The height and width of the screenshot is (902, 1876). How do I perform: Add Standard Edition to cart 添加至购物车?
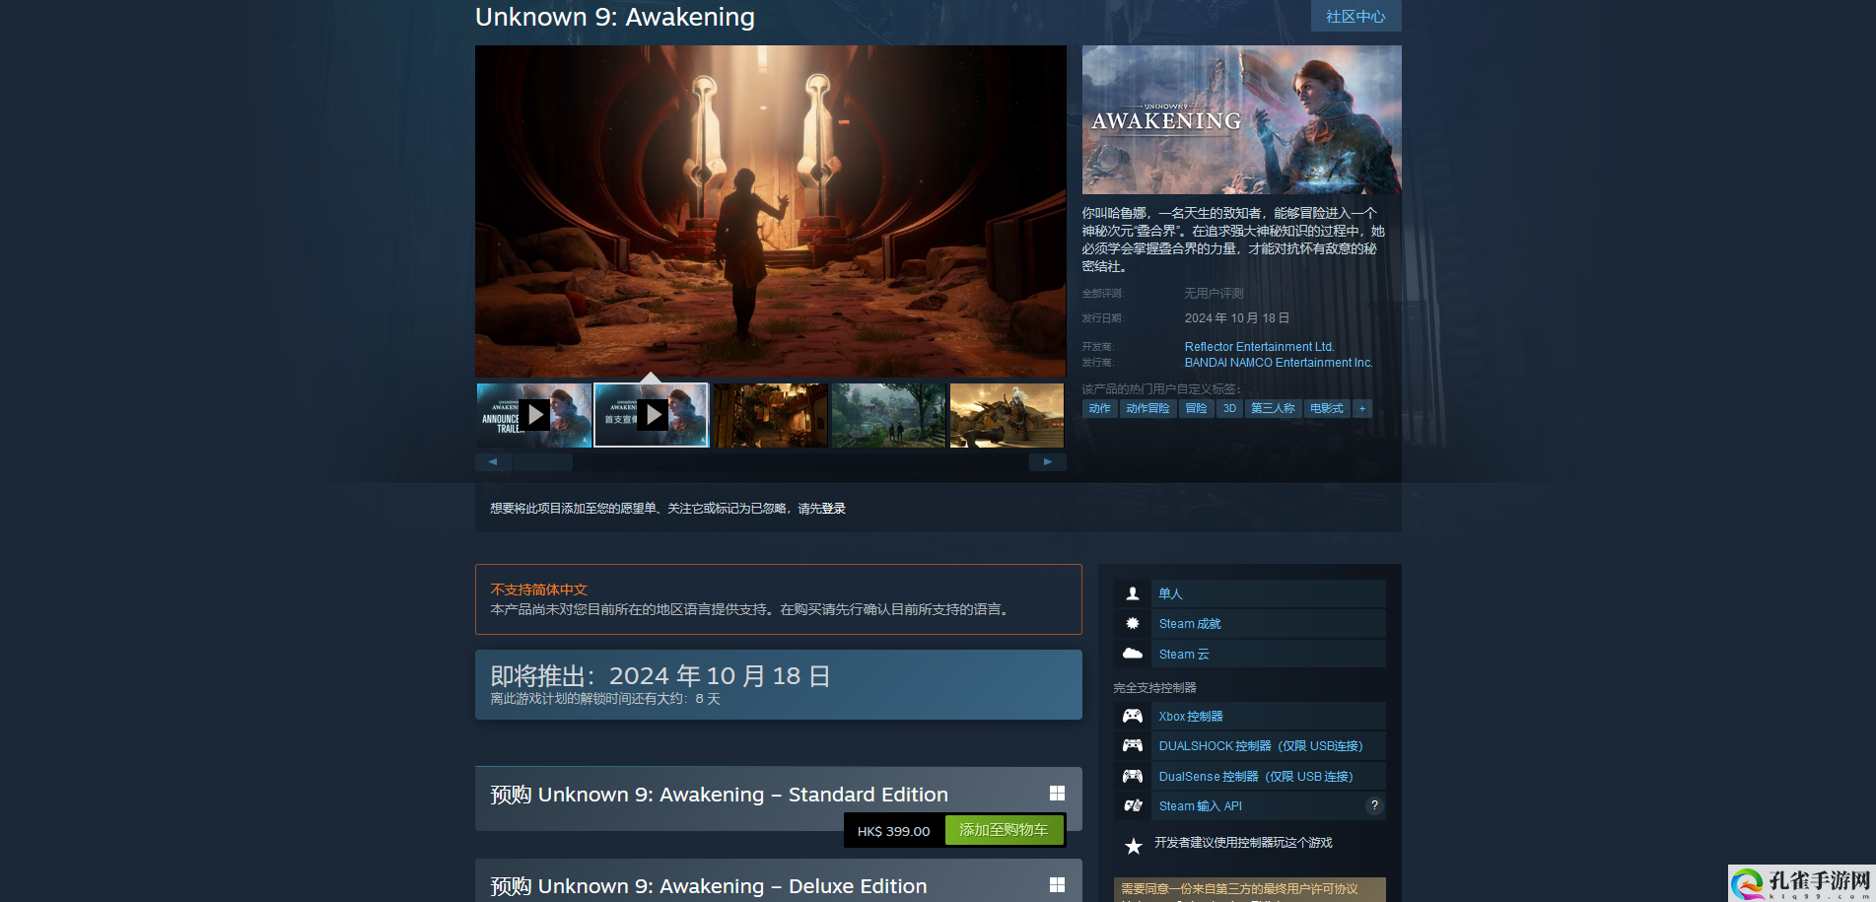(x=1004, y=830)
